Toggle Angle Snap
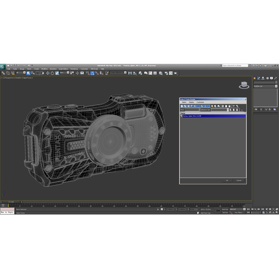Image resolution: width=279 pixels, height=279 pixels. pyautogui.click(x=92, y=73)
